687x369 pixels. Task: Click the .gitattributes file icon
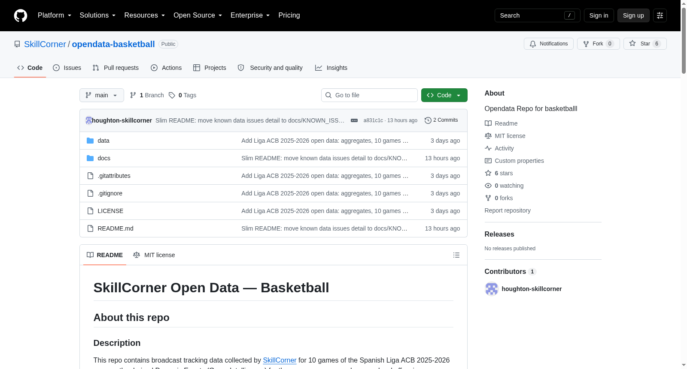point(90,176)
